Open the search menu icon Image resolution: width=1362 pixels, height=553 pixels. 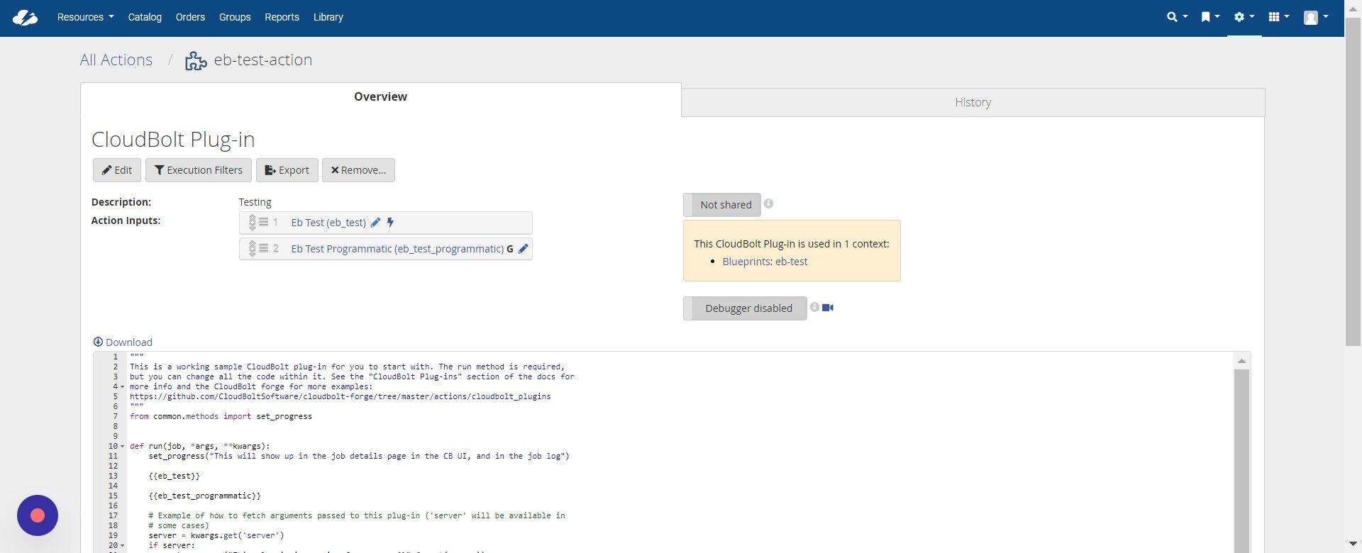(x=1177, y=17)
